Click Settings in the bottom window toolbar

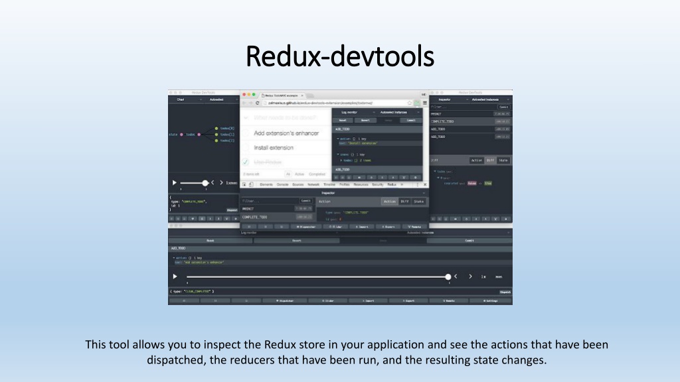click(x=491, y=300)
